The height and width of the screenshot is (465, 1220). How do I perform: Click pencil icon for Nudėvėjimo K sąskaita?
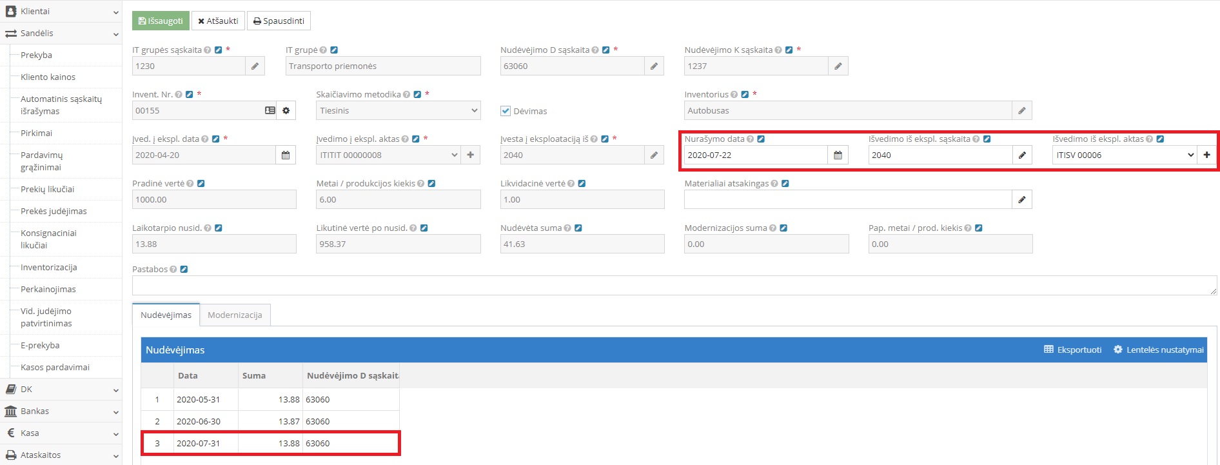pos(838,66)
